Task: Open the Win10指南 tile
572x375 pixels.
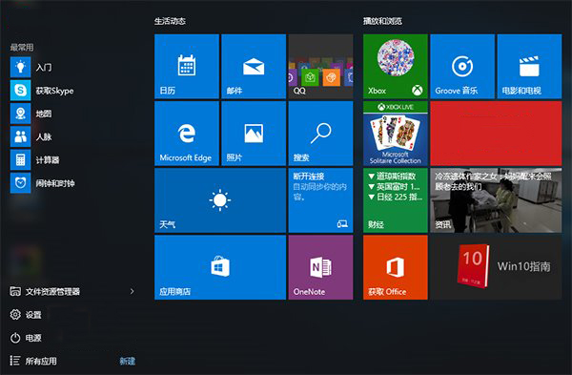Action: [496, 267]
